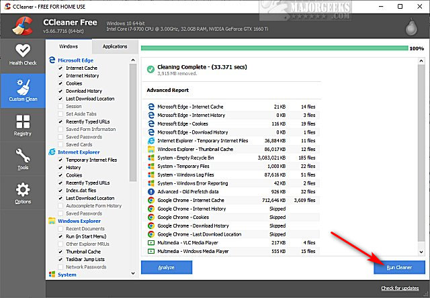Enable the Saved Passwords checkbox under Edge
430x298 pixels.
(60, 137)
